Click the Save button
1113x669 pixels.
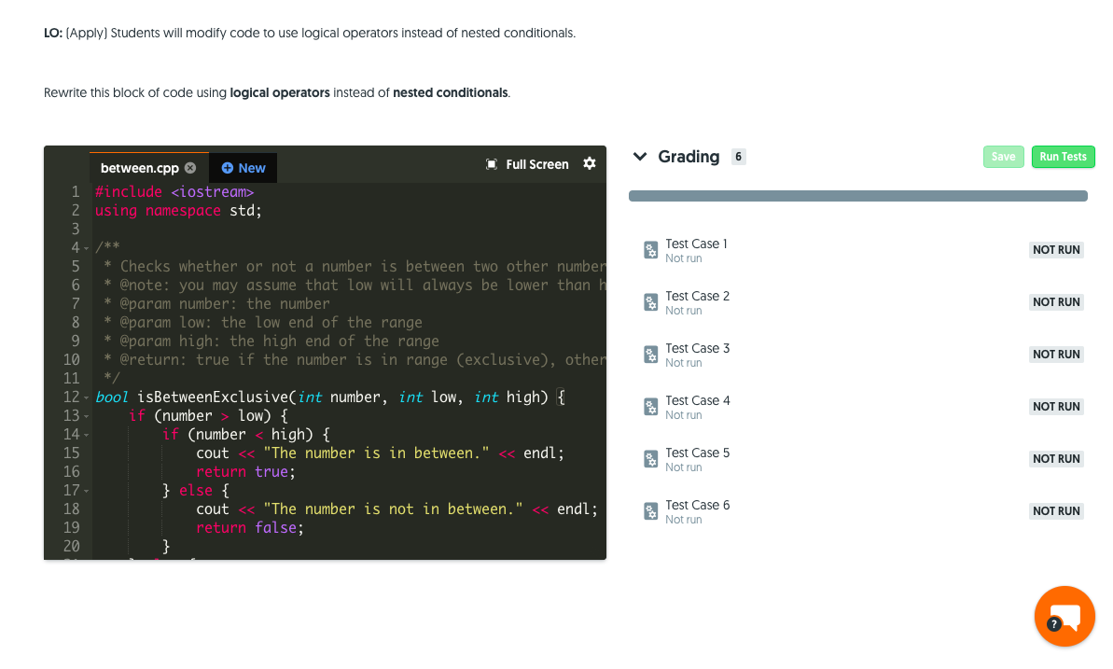pyautogui.click(x=1003, y=157)
